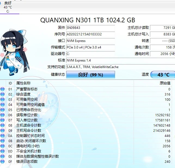Click the 通电次数 value 158

click(x=162, y=47)
